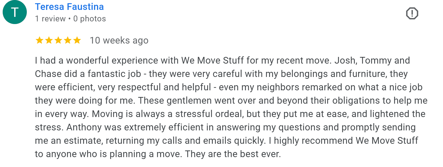Select the second star in the rating
The width and height of the screenshot is (443, 167).
click(x=48, y=40)
